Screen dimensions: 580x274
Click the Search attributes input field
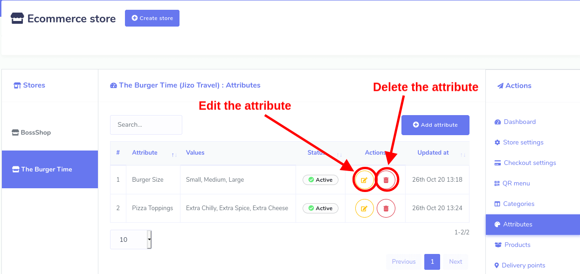(x=146, y=125)
